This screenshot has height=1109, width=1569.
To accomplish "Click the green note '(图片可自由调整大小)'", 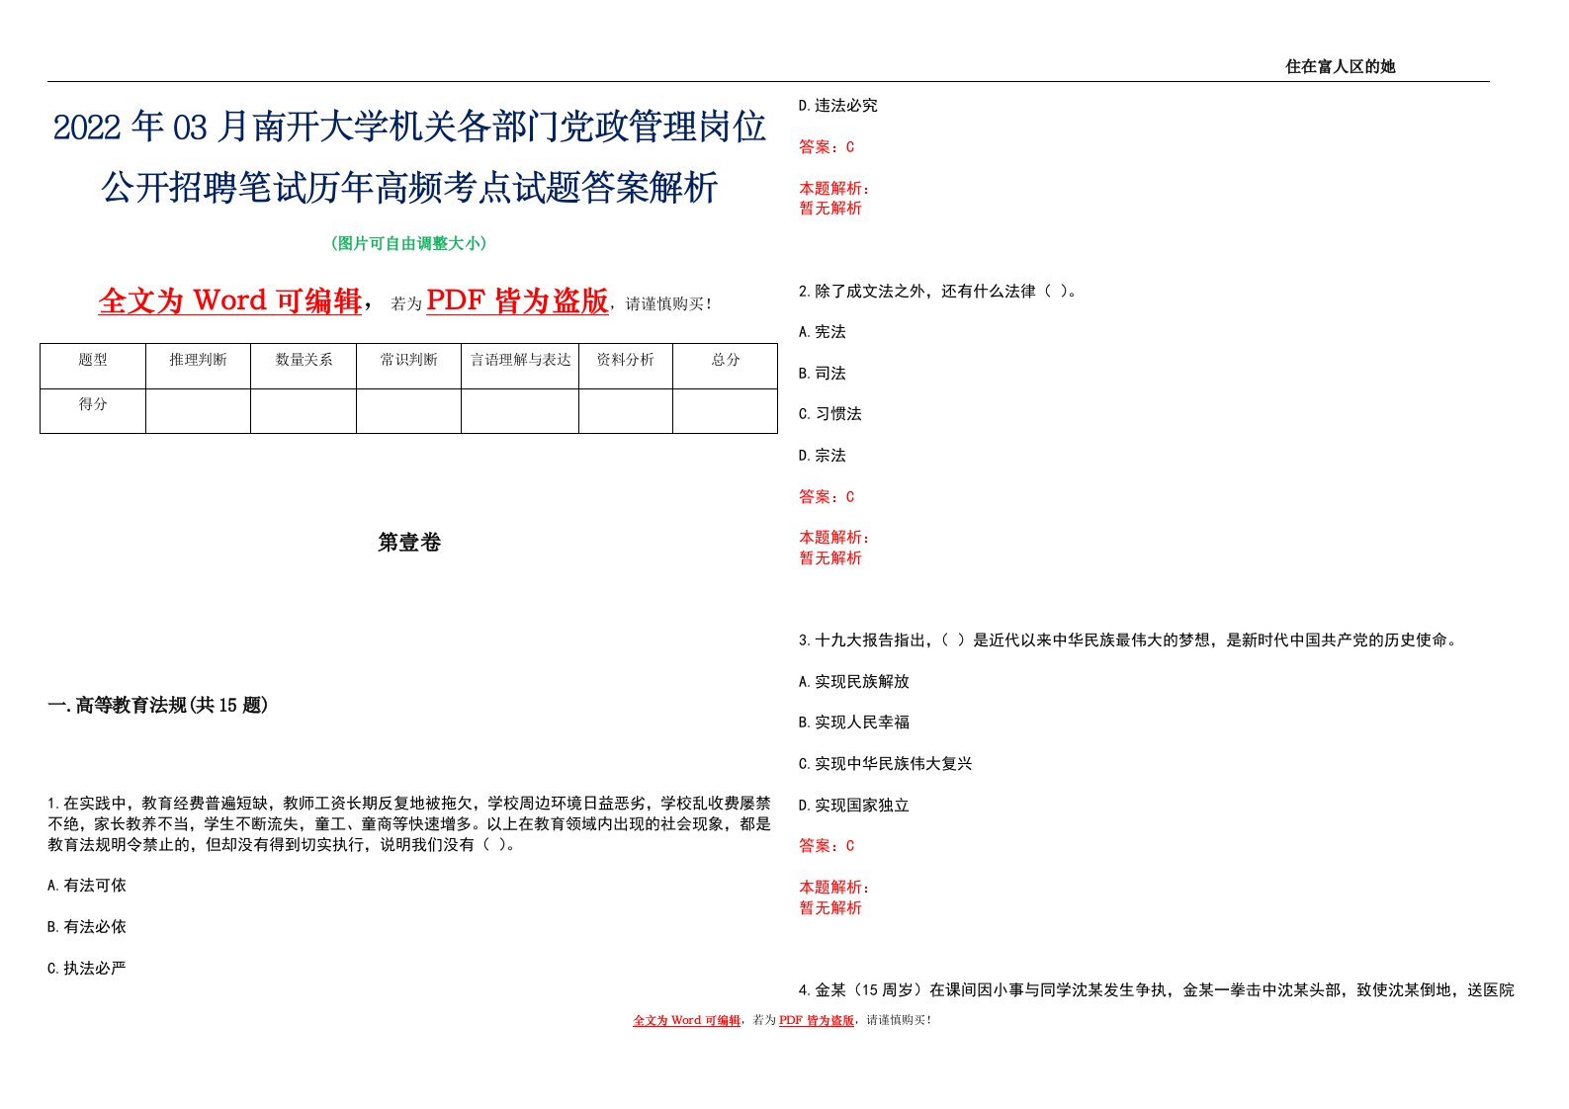I will [x=408, y=243].
